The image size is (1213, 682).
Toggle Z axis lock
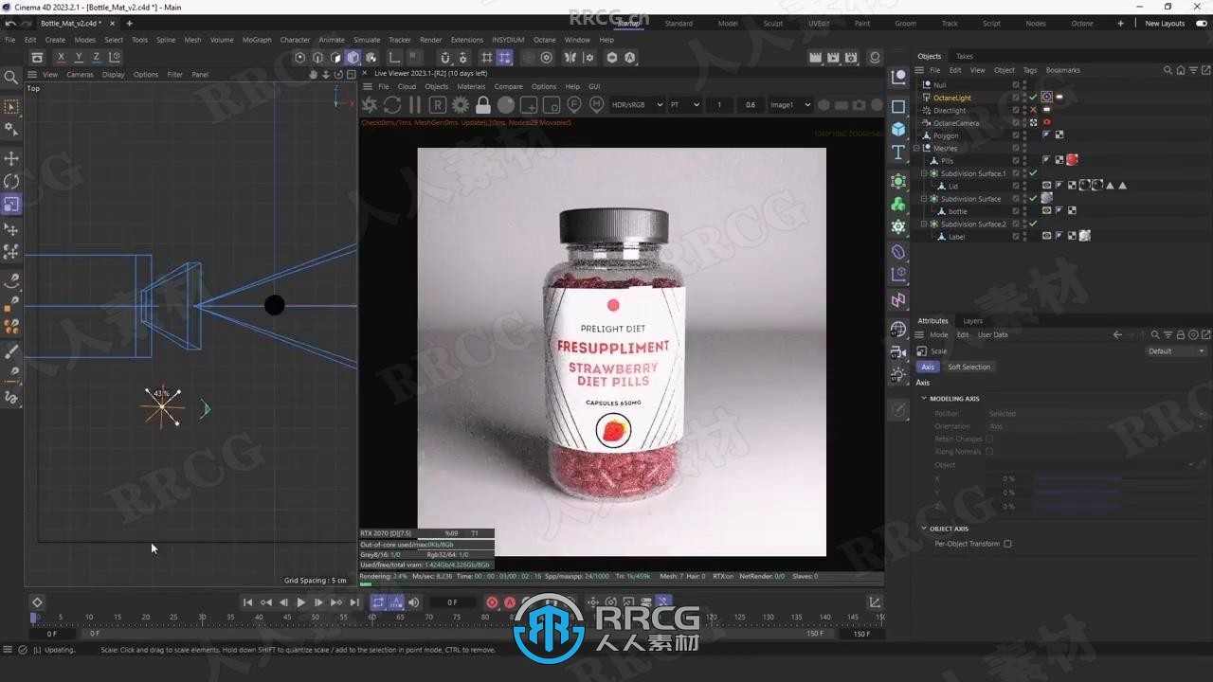click(x=96, y=58)
